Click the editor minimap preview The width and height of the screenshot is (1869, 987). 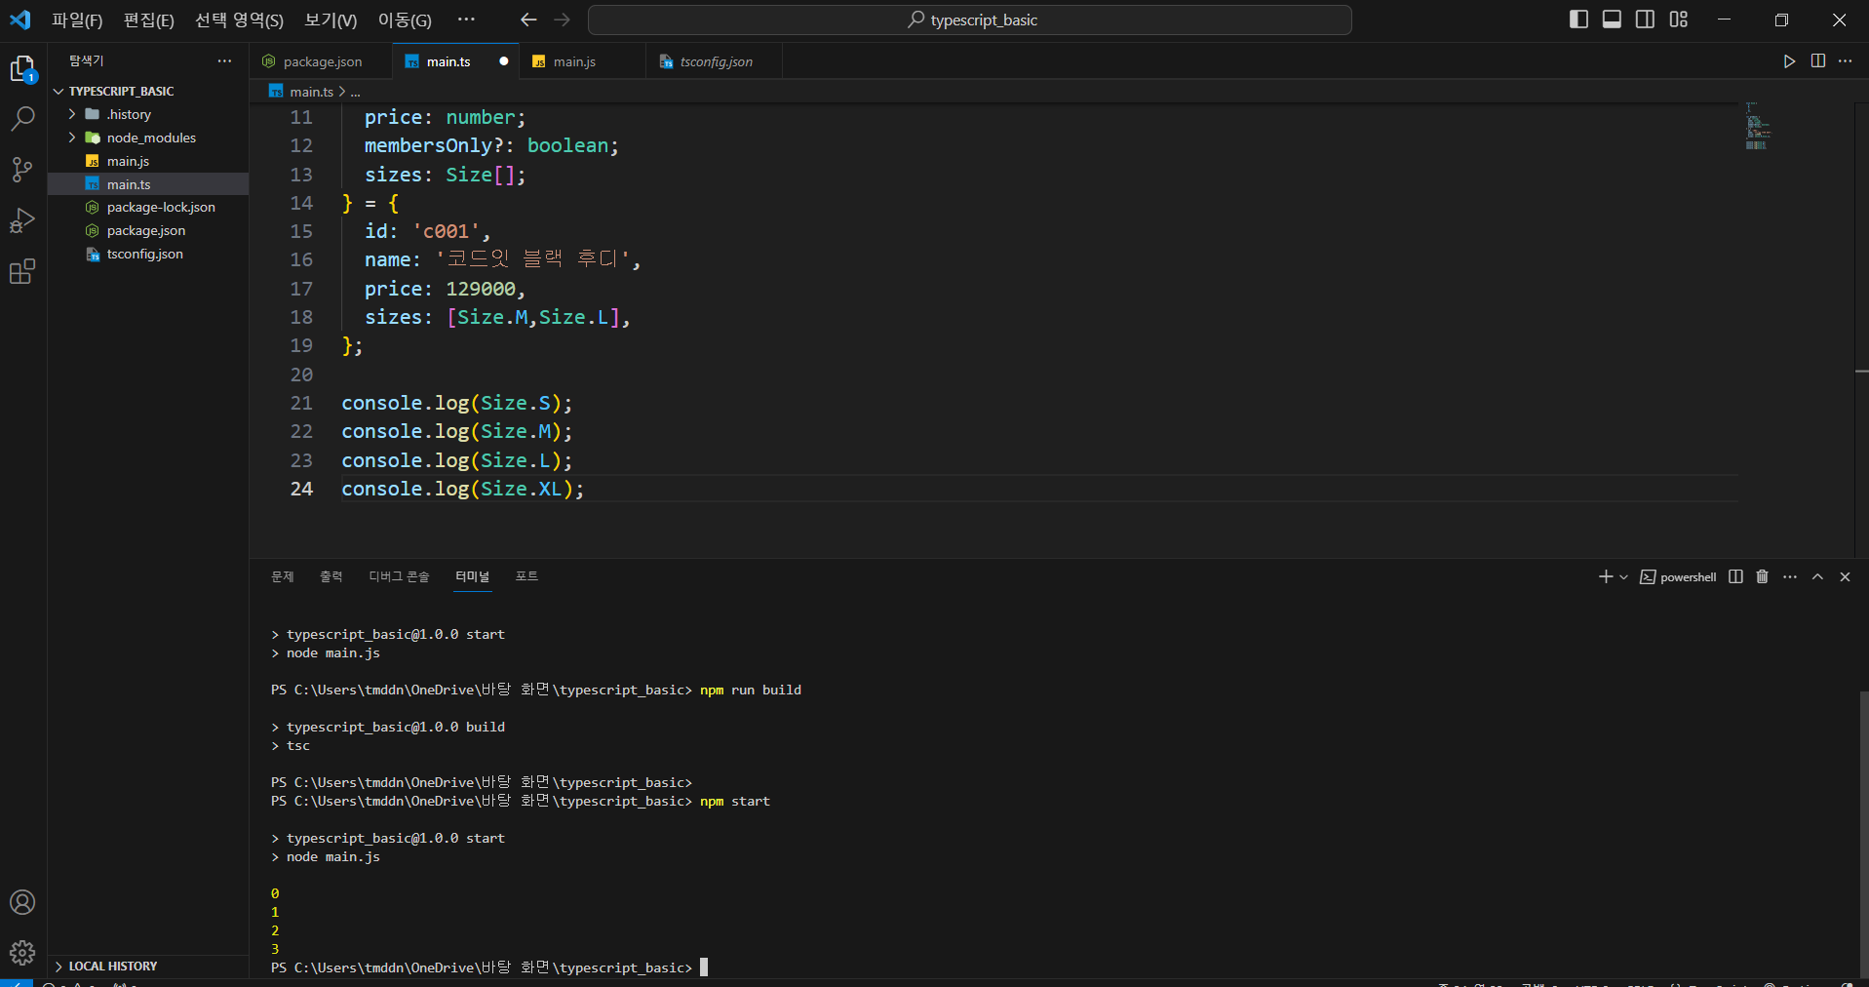pyautogui.click(x=1757, y=126)
